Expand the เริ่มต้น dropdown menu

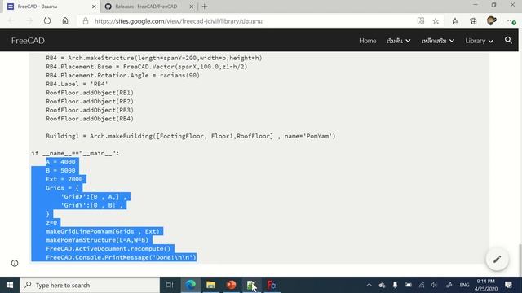tap(399, 41)
